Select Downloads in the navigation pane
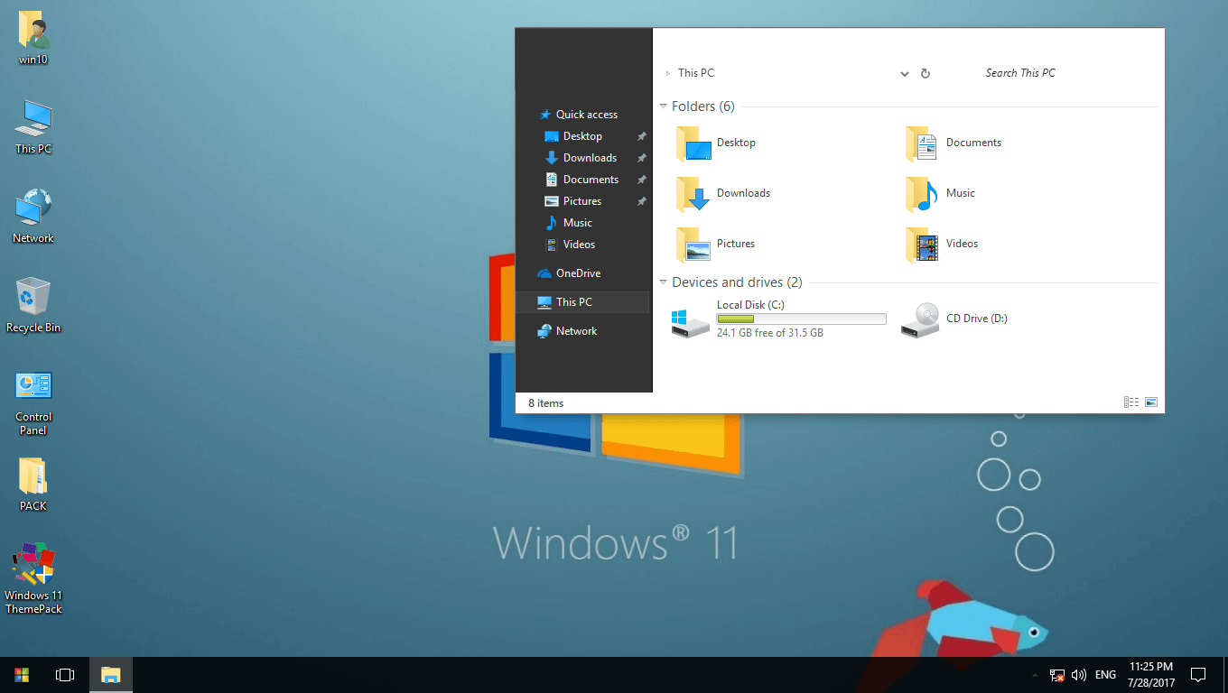 tap(582, 158)
